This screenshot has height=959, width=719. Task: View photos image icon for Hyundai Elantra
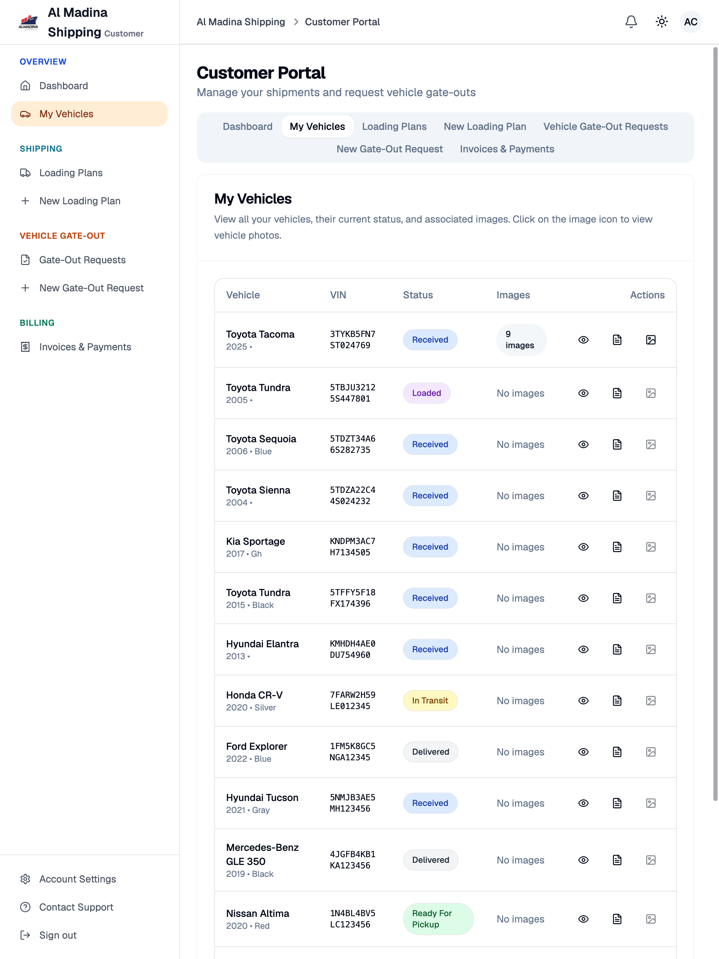(651, 649)
